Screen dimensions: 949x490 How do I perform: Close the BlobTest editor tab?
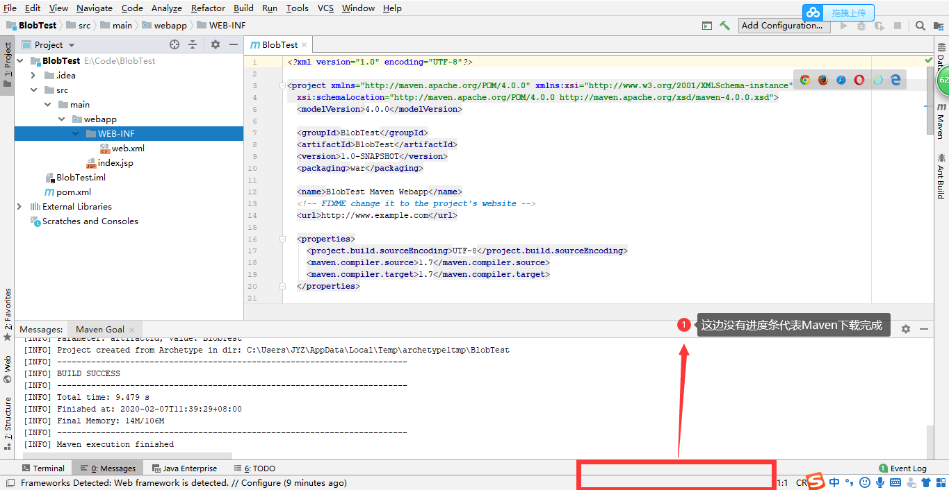pyautogui.click(x=305, y=45)
